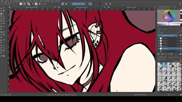Open the layer blending mode dropdown
This screenshot has height=102, width=182.
point(167,33)
